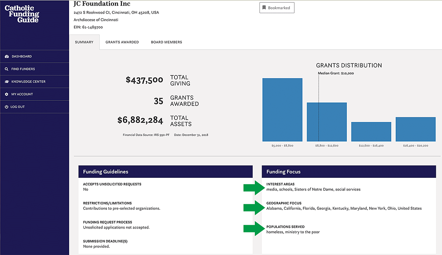Select Log Out in the sidebar
Viewport: 442px width, 255px height.
(x=34, y=107)
